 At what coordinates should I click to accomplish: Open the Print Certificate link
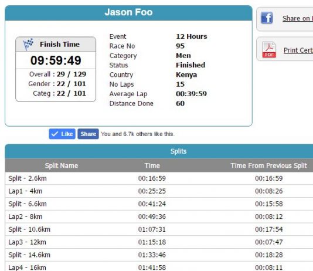point(298,50)
